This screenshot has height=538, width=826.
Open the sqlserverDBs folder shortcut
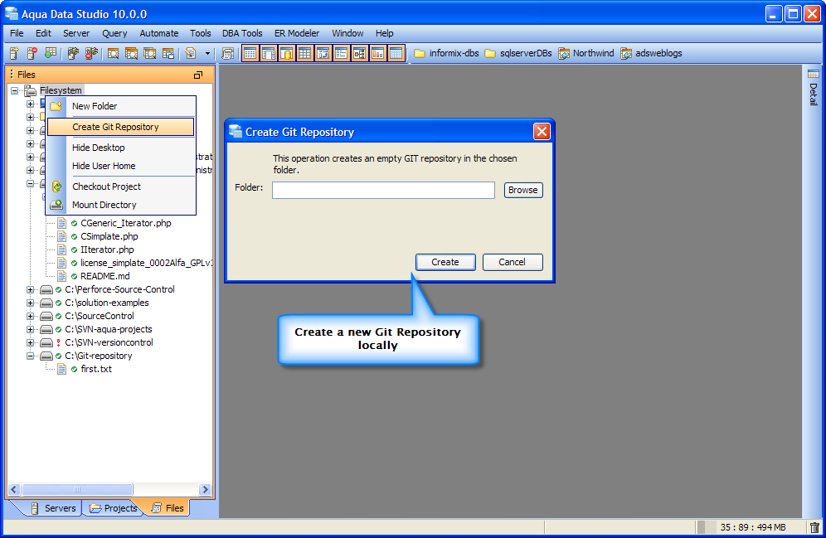[x=517, y=53]
